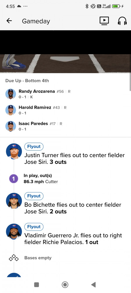Tap Harold Ramírez's player avatar
Screen dimensions: 131x293
click(x=10, y=110)
